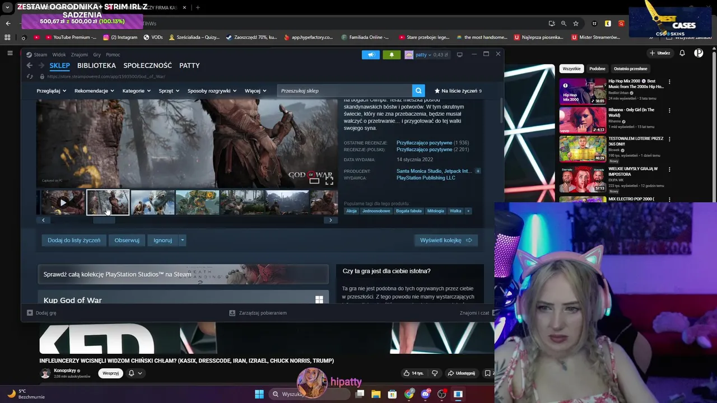
Task: Click the Ignoruj button
Action: click(x=162, y=240)
